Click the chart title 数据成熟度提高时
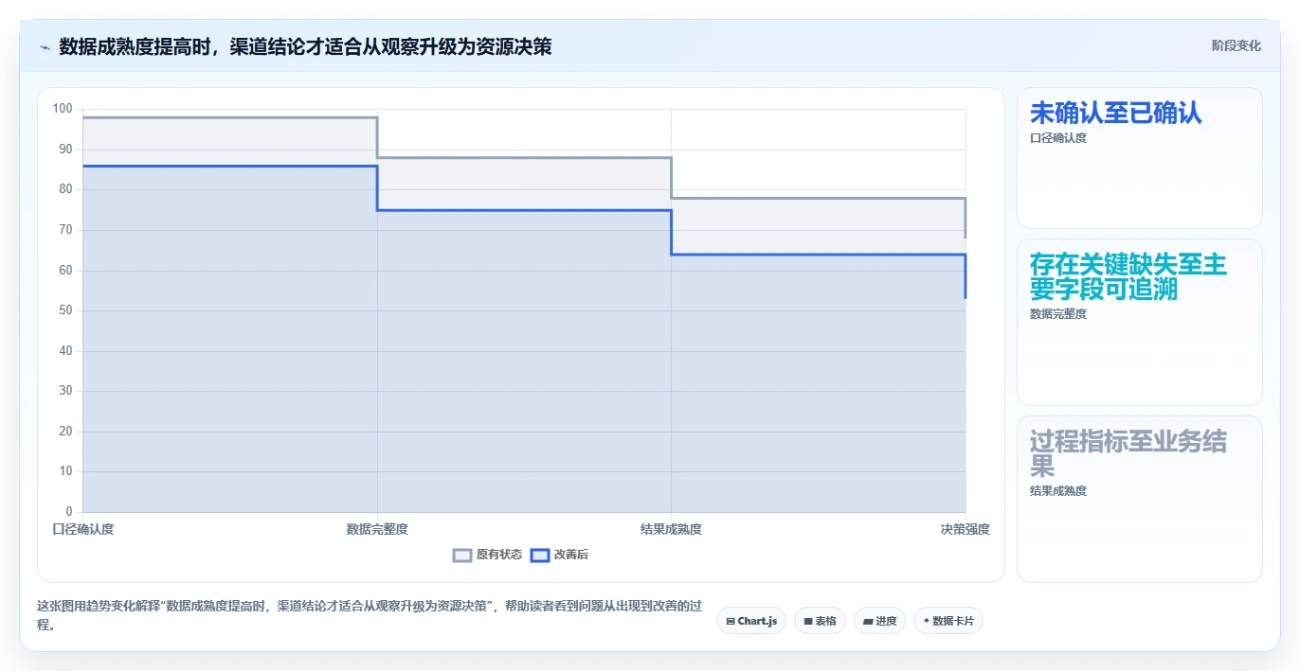Screen dimensions: 1300x671 [x=305, y=46]
